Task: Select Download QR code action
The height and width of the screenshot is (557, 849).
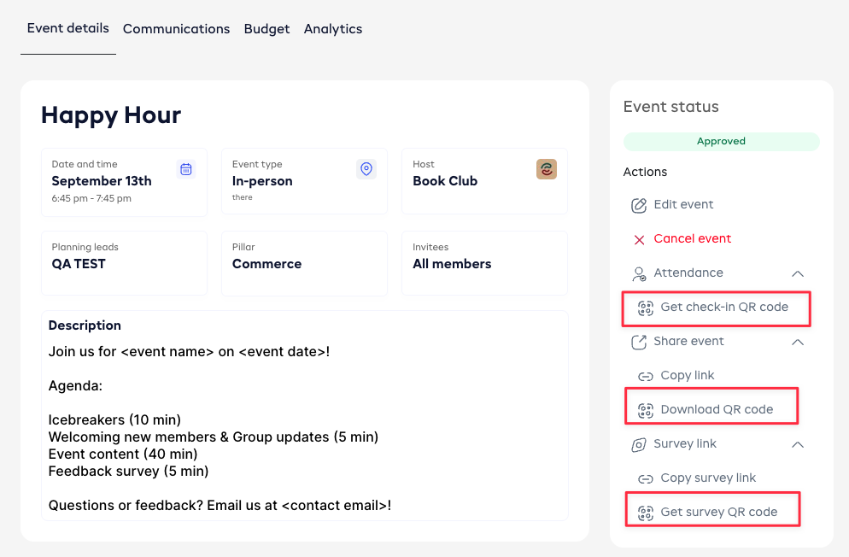Action: coord(716,410)
